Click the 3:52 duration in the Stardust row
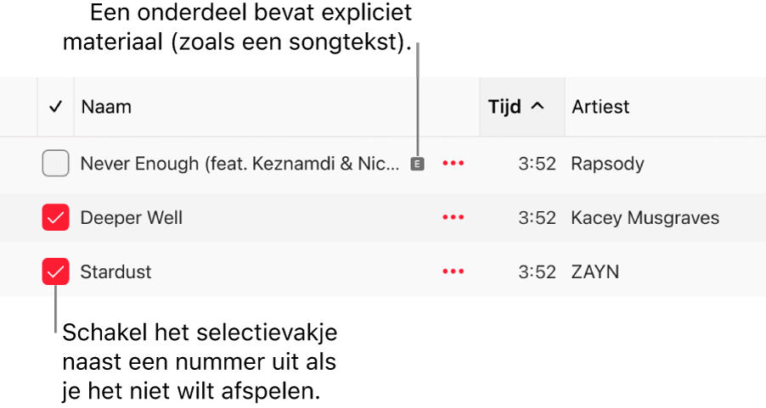 point(537,272)
